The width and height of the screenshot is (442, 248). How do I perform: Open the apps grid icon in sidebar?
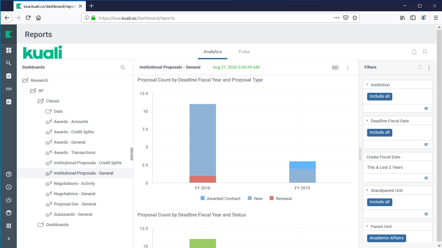click(x=9, y=226)
